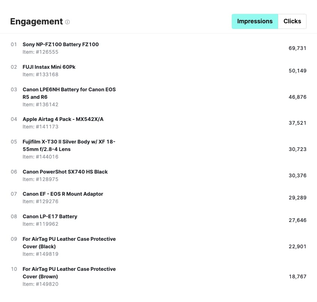Screen dimensions: 317x302
Task: Click the info icon beside Engagement
Action: (x=68, y=22)
